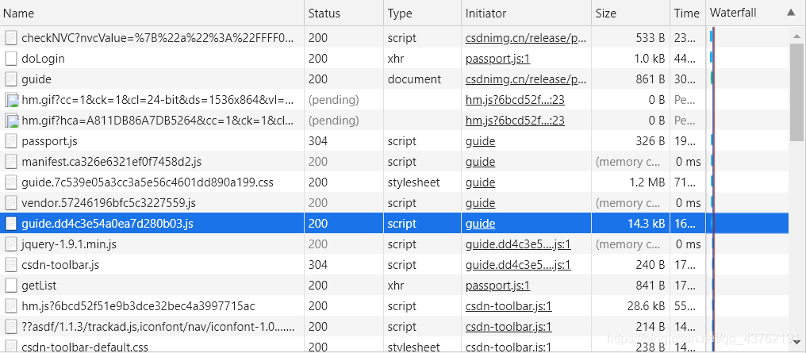Open hm.js?6bcd52f...:23 initiator of hm.gif?cc=1
This screenshot has width=806, height=353.
tap(515, 100)
